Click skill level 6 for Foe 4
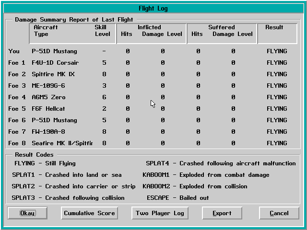The height and width of the screenshot is (230, 307). (104, 97)
